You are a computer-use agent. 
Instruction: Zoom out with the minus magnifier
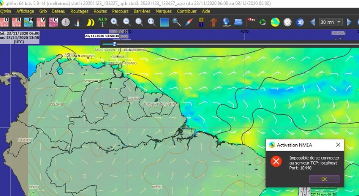click(x=127, y=22)
